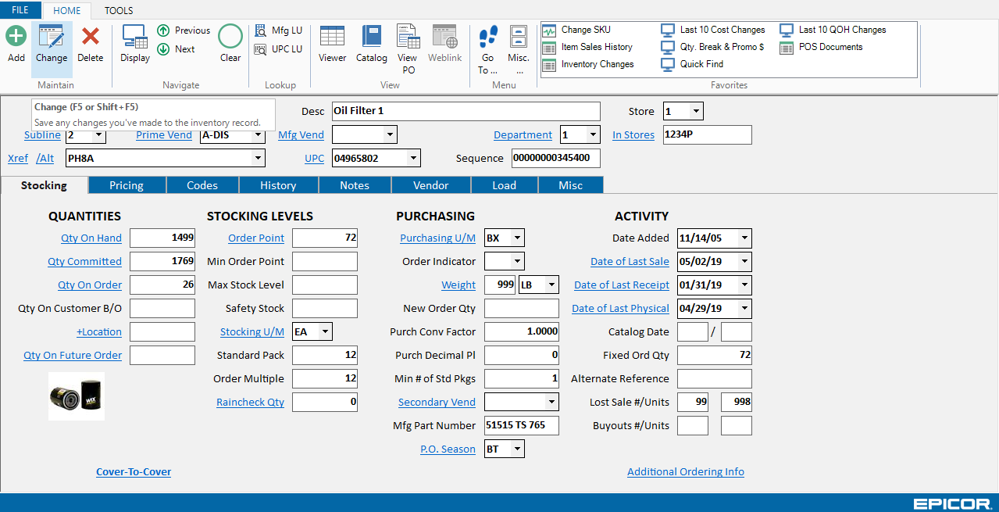The height and width of the screenshot is (512, 999).
Task: Click the Cover-To-Cover link
Action: click(134, 472)
